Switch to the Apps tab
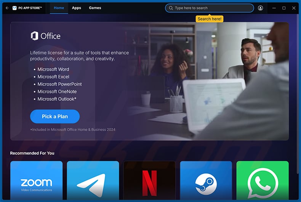 (77, 8)
